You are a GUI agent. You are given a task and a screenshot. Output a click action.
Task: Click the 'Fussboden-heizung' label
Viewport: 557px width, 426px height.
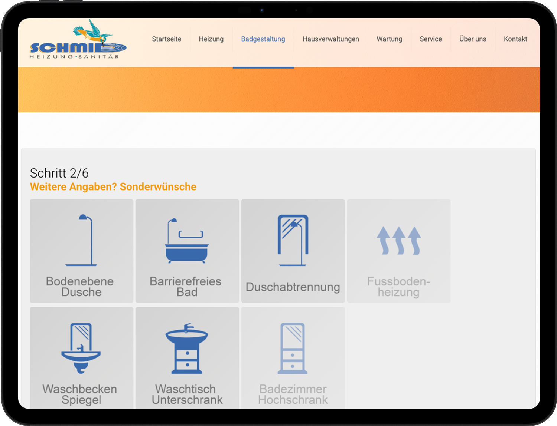tap(399, 287)
